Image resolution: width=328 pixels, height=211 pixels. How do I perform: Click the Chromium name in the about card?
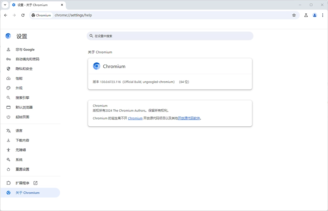tap(114, 66)
